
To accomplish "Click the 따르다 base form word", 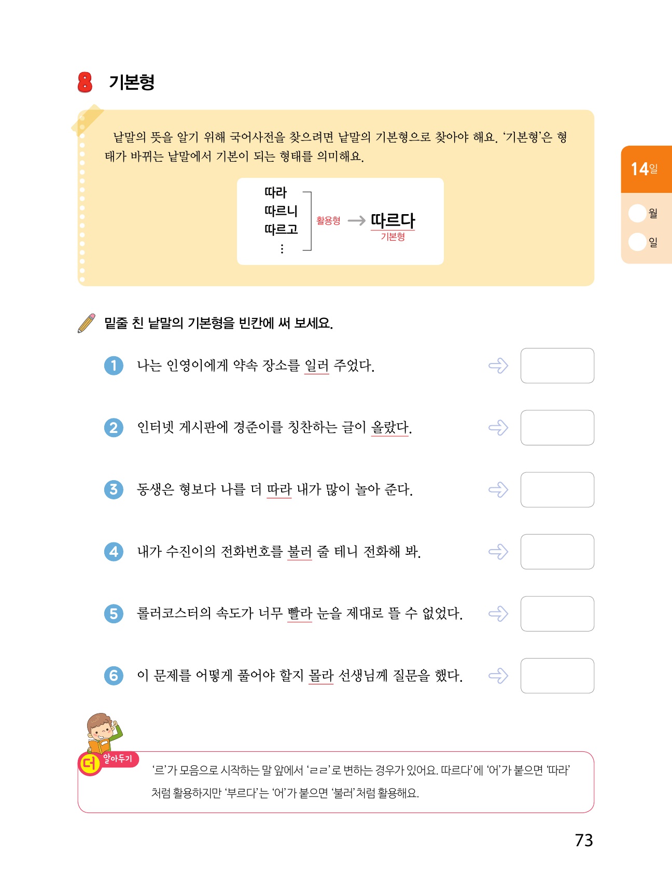I will 393,221.
